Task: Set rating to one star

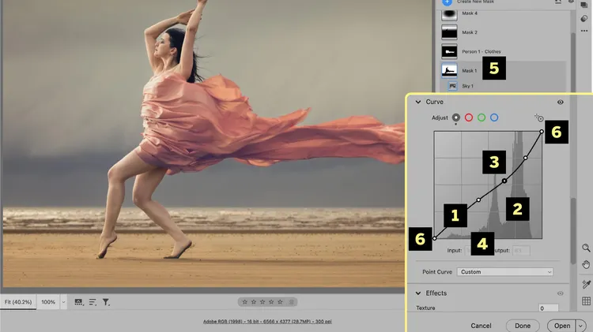Action: click(x=244, y=302)
